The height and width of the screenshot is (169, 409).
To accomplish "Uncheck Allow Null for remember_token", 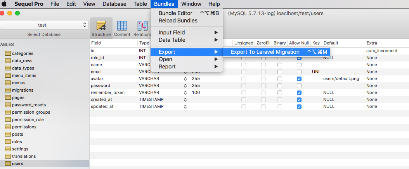I will [x=299, y=92].
